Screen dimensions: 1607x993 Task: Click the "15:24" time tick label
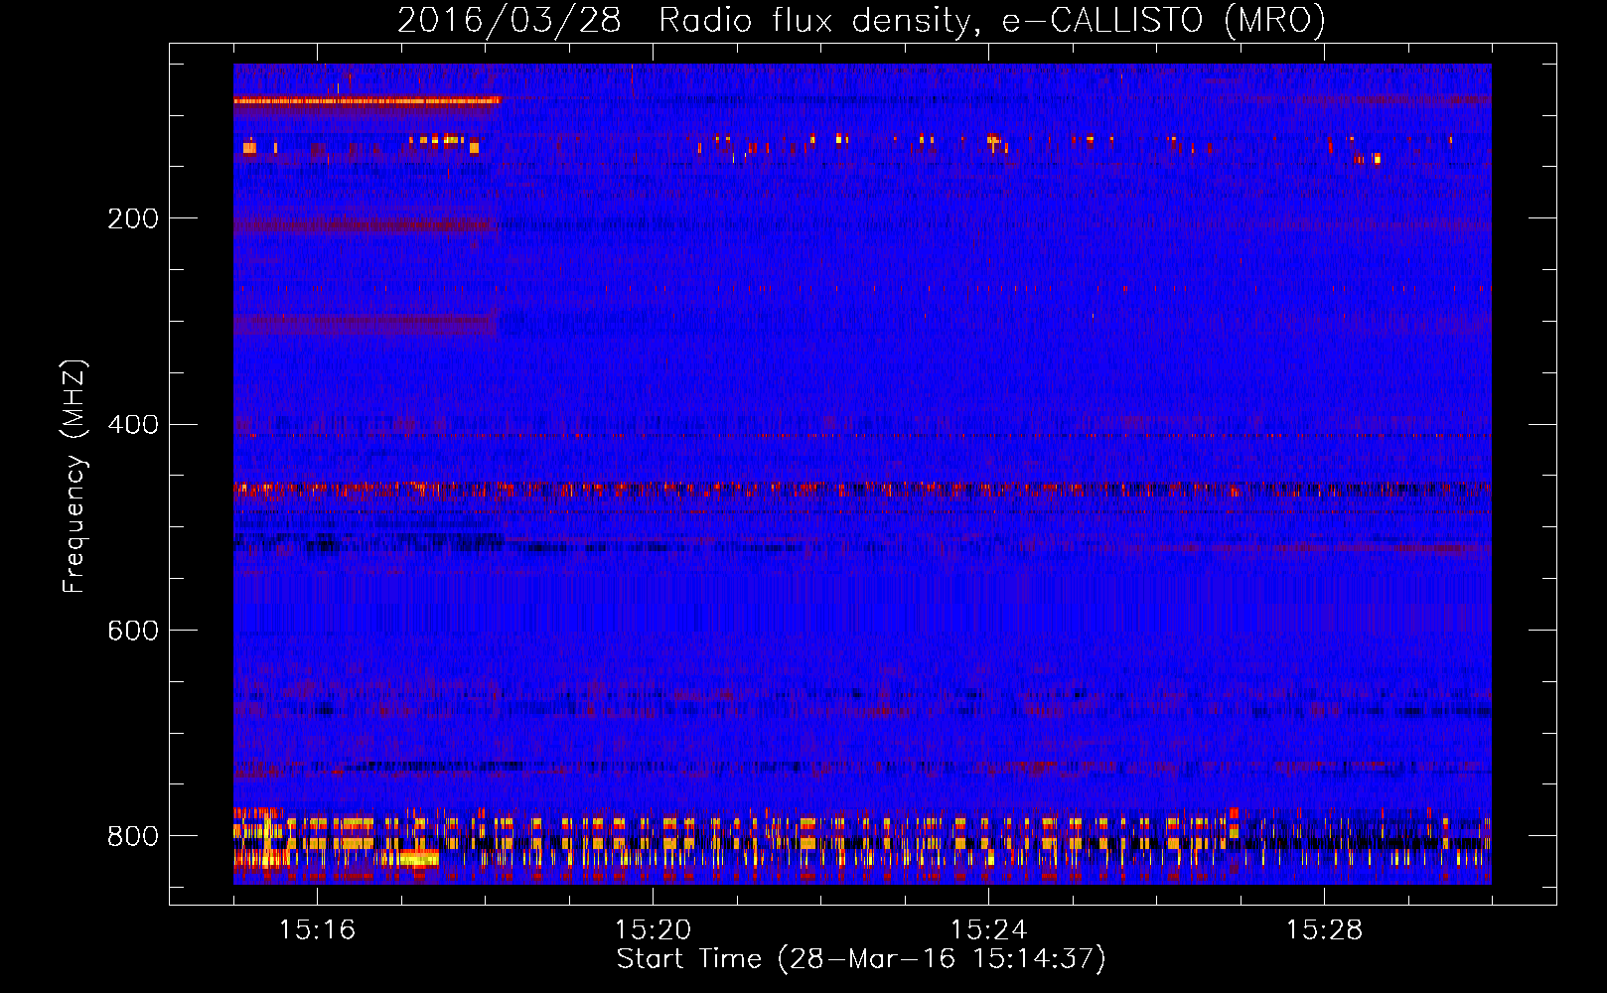988,930
